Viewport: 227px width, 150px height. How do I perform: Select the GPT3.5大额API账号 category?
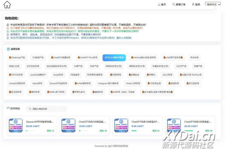(x=114, y=58)
